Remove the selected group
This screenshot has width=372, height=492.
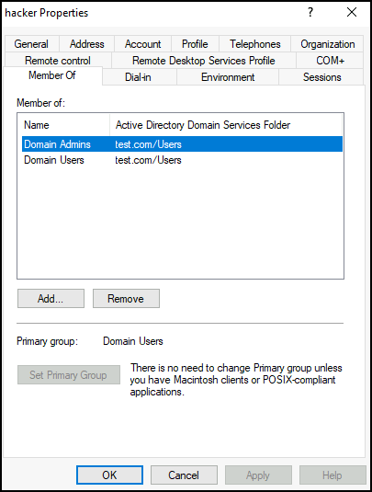click(126, 298)
